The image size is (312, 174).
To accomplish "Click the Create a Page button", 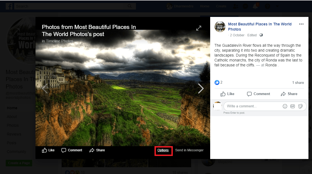I will click(x=19, y=163).
